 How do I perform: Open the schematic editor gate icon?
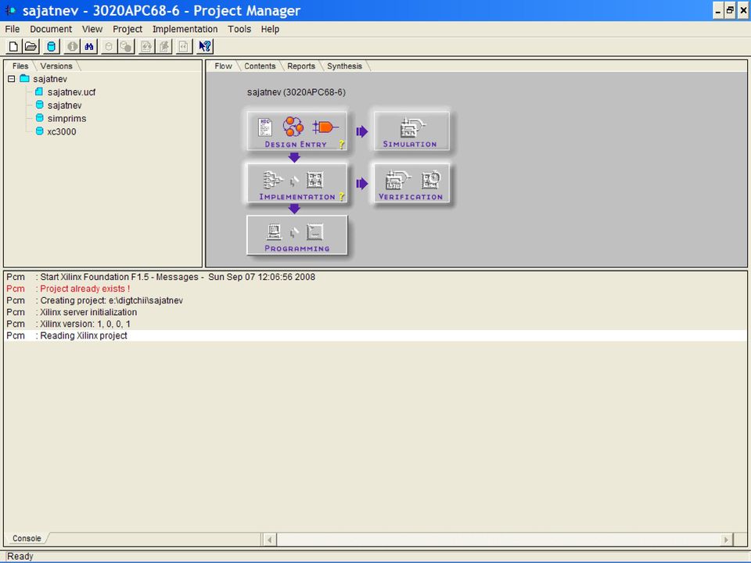click(x=325, y=127)
